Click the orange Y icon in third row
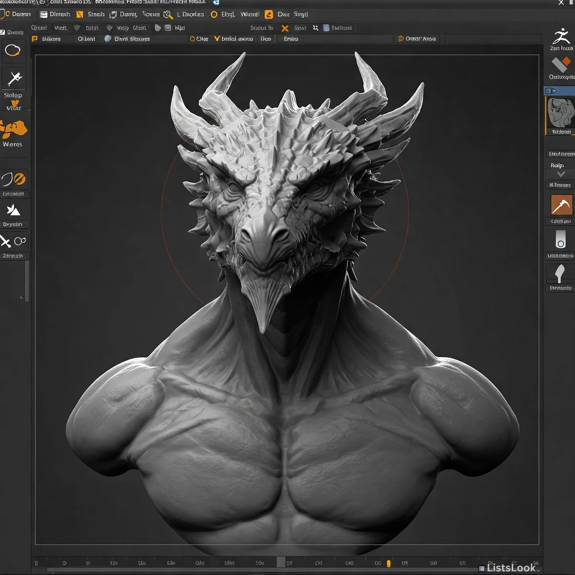The width and height of the screenshot is (575, 575). click(x=217, y=38)
